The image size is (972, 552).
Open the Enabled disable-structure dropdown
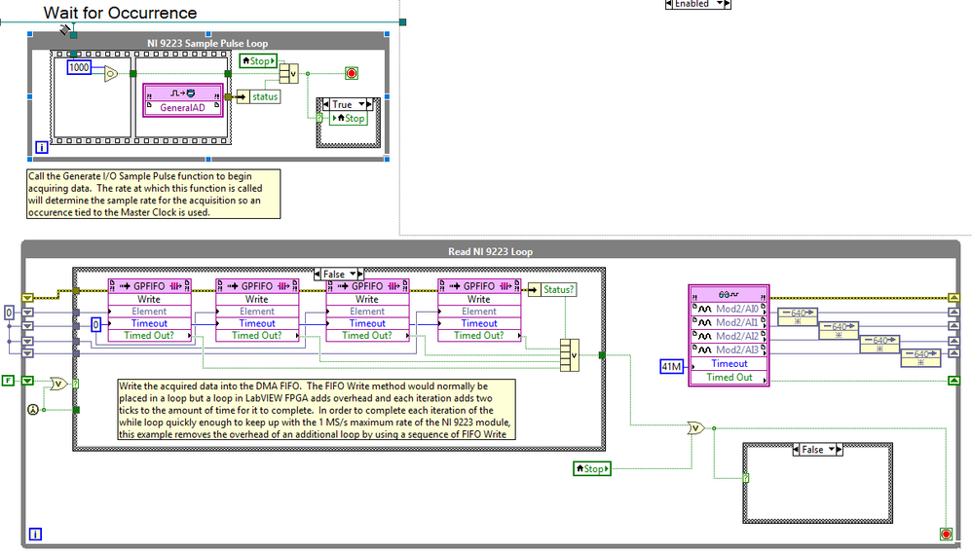719,4
